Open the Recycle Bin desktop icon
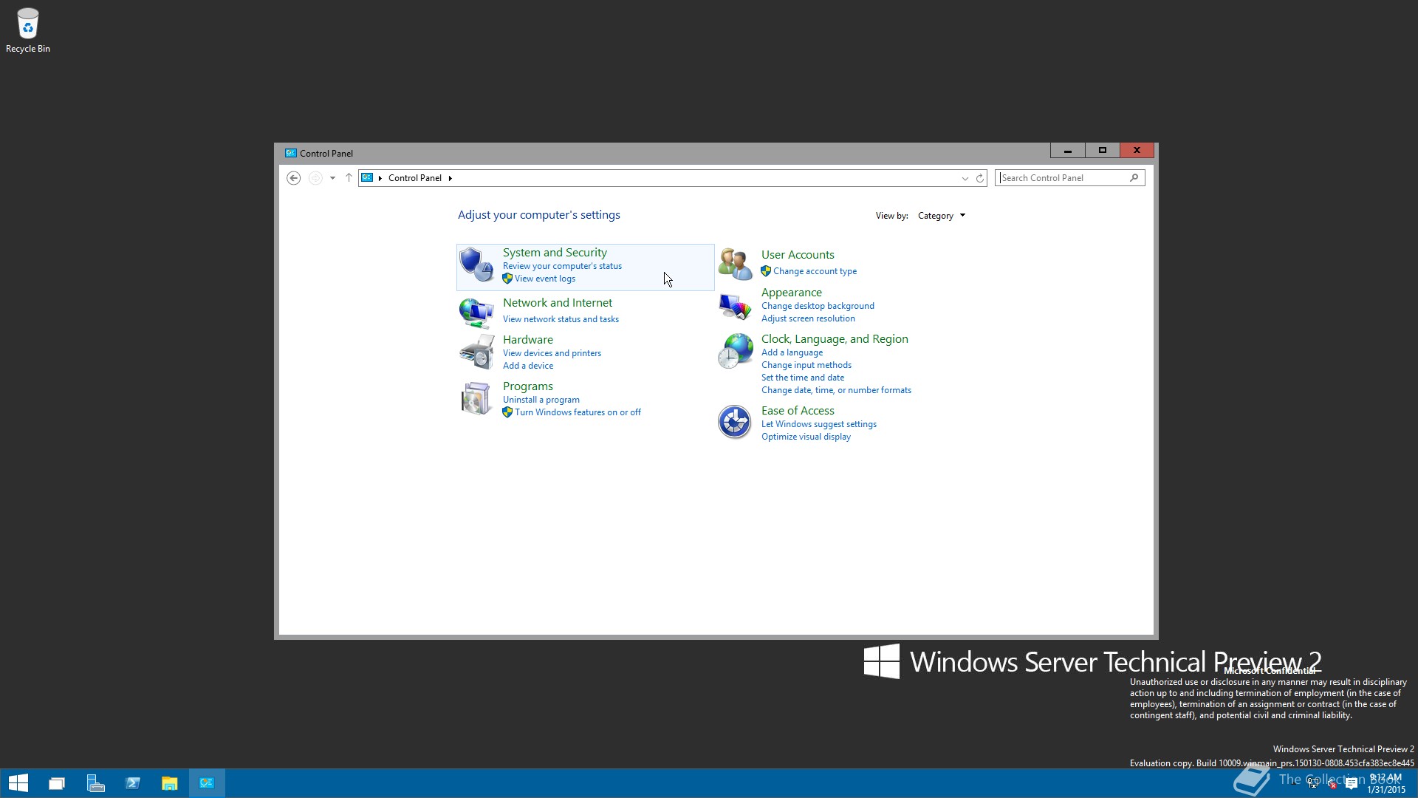The width and height of the screenshot is (1418, 798). [x=28, y=31]
